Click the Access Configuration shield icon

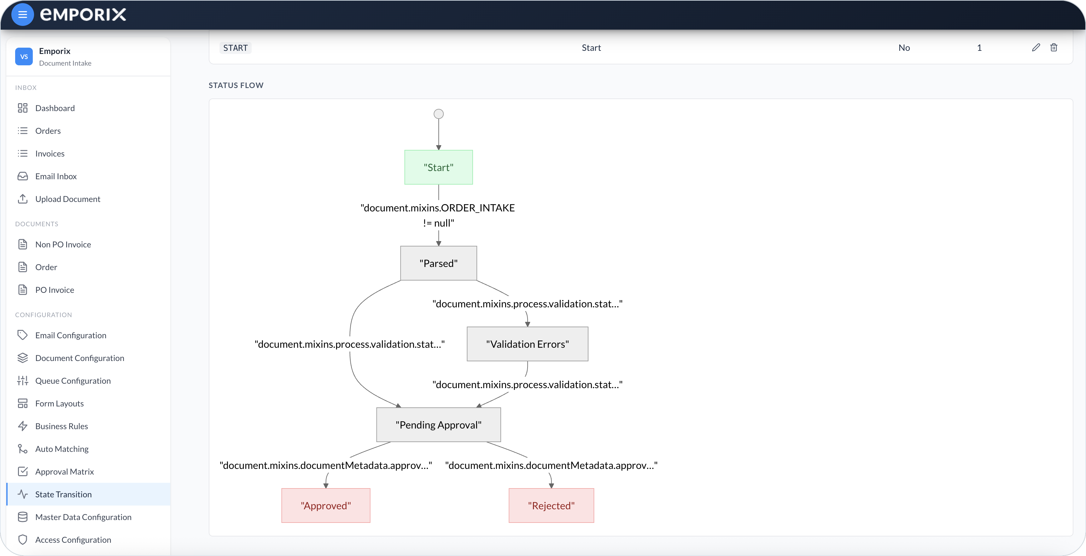tap(23, 540)
